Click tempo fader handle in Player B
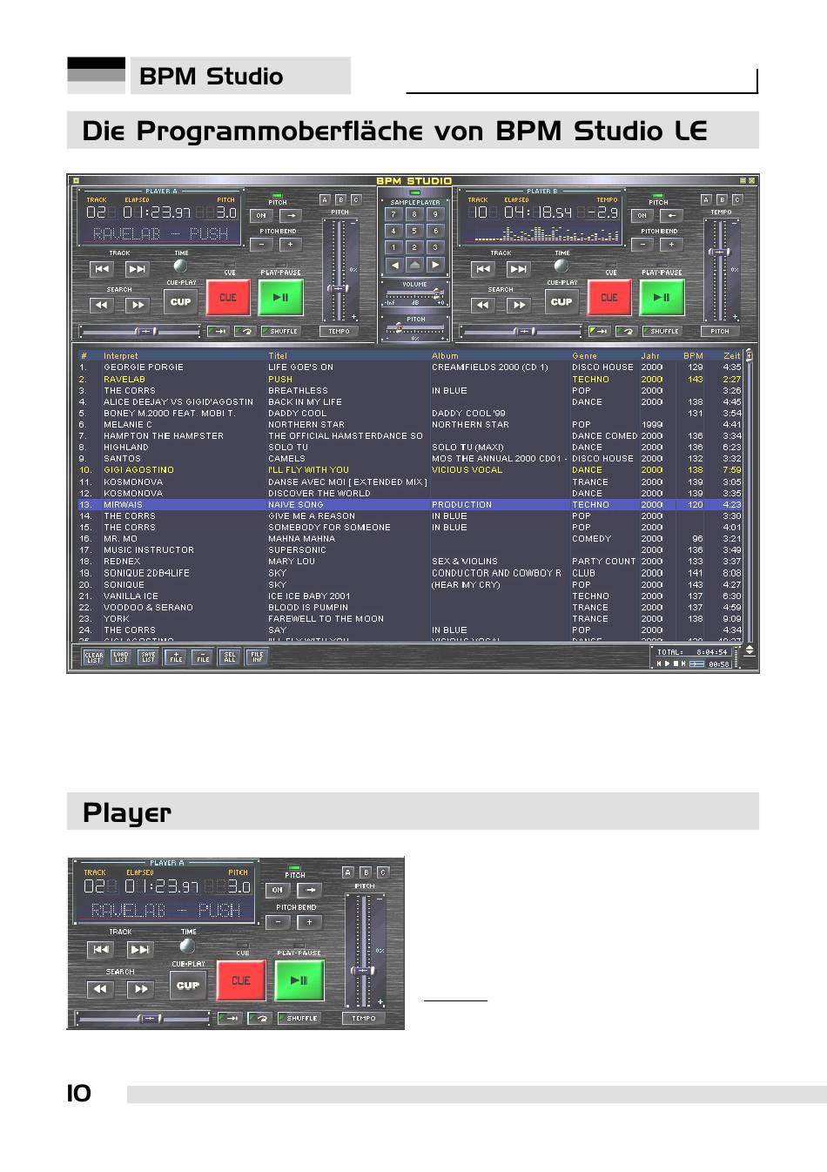 click(719, 253)
